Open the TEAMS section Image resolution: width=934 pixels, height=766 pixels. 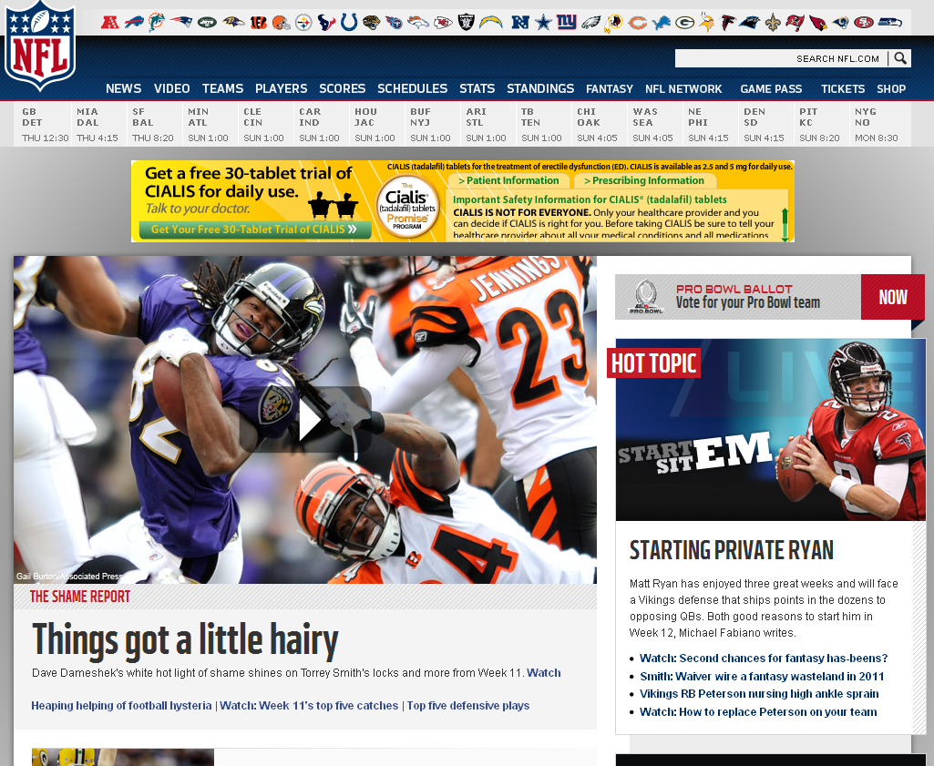pos(222,88)
